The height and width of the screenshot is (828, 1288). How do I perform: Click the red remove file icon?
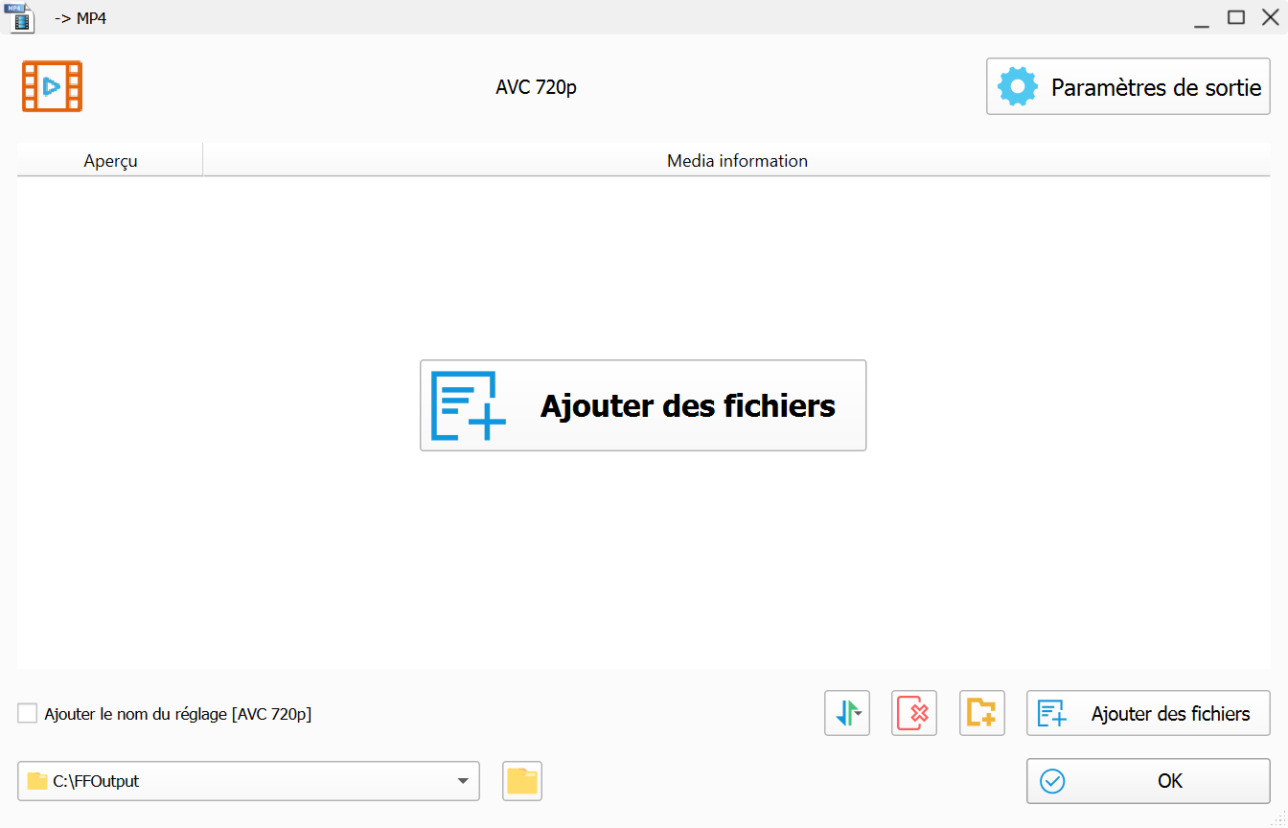click(914, 713)
